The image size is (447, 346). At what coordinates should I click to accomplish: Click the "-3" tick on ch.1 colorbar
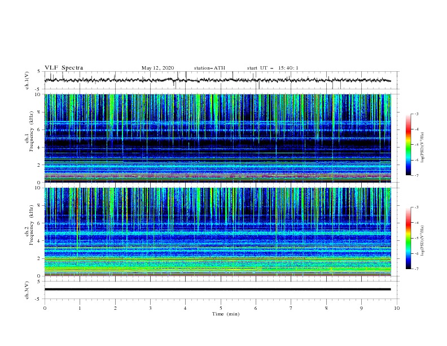(416, 114)
